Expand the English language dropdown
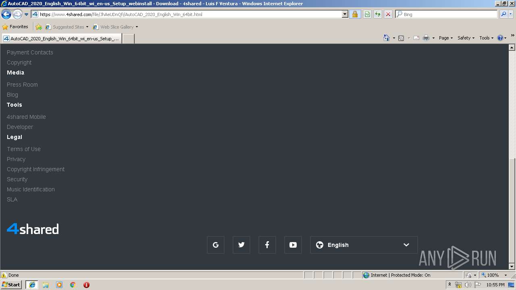The image size is (516, 290). pyautogui.click(x=364, y=245)
